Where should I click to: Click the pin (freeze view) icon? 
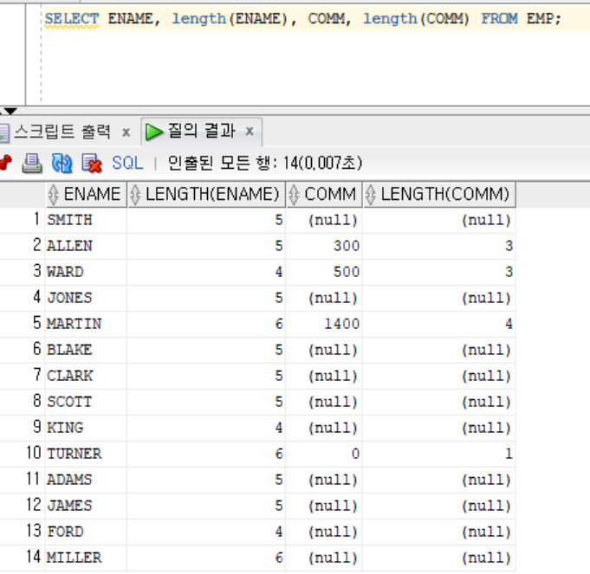pos(4,163)
